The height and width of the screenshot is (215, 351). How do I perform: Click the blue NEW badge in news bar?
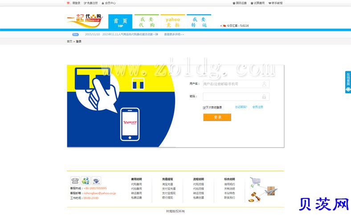tap(75, 34)
